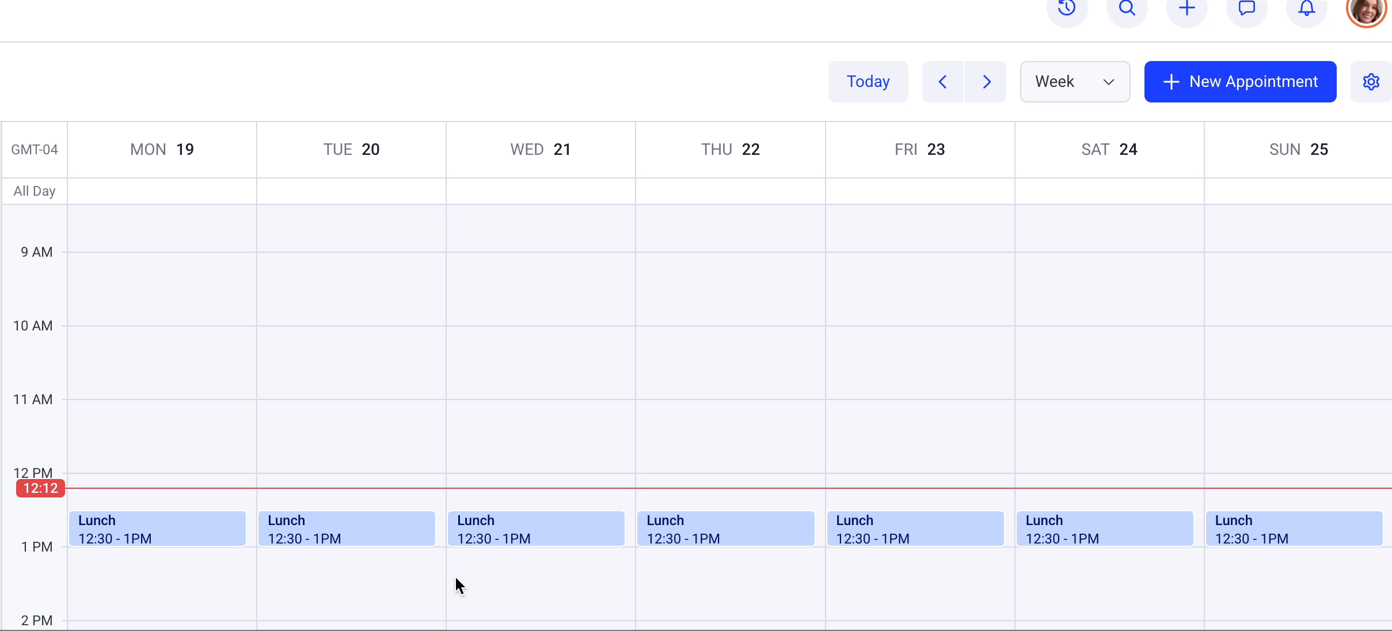Screen dimensions: 1392x631
Task: Click the Today button
Action: [x=867, y=81]
